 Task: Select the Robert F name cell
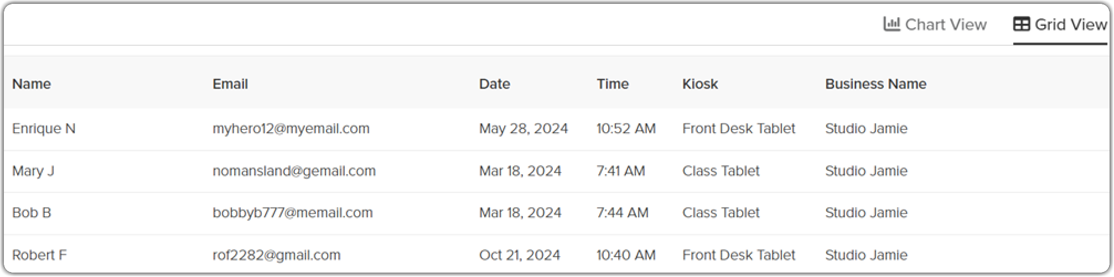pyautogui.click(x=39, y=255)
